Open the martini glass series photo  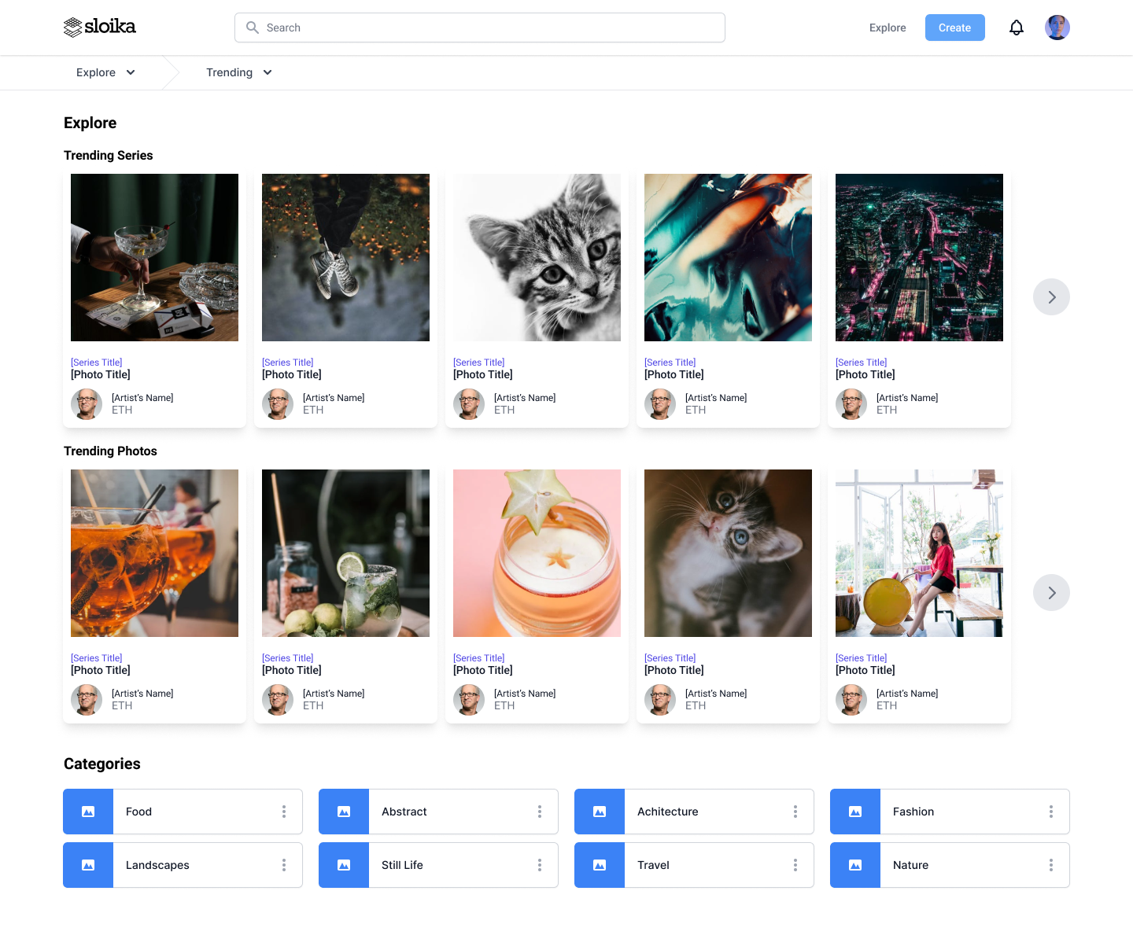pos(154,257)
